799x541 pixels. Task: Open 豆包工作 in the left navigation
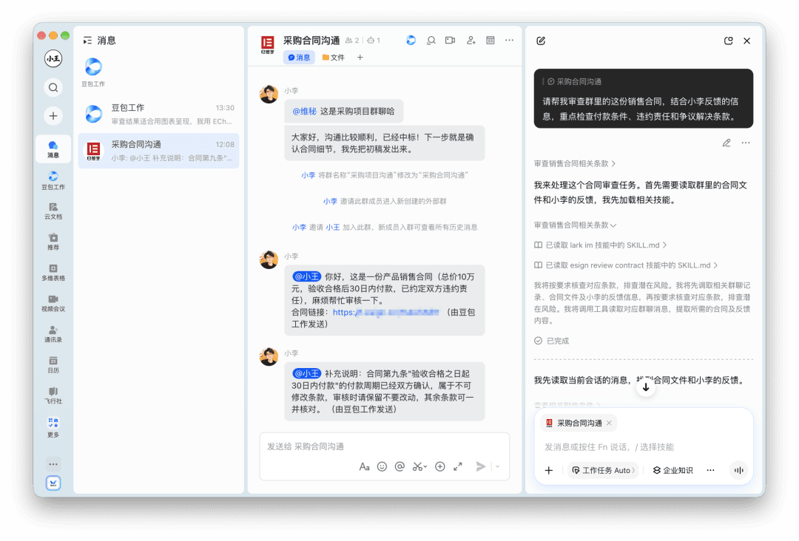point(53,180)
